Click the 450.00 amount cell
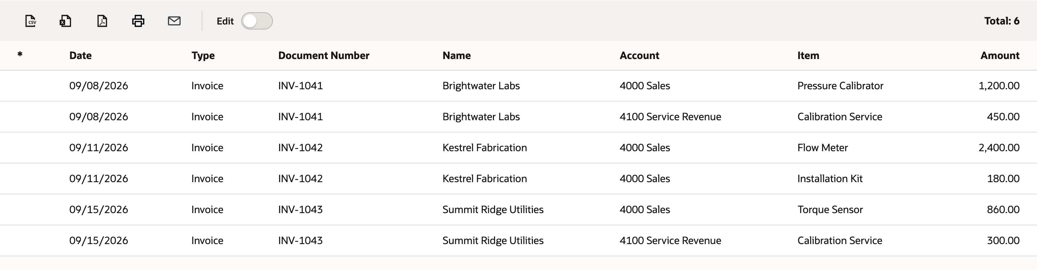The height and width of the screenshot is (270, 1037). [1003, 117]
